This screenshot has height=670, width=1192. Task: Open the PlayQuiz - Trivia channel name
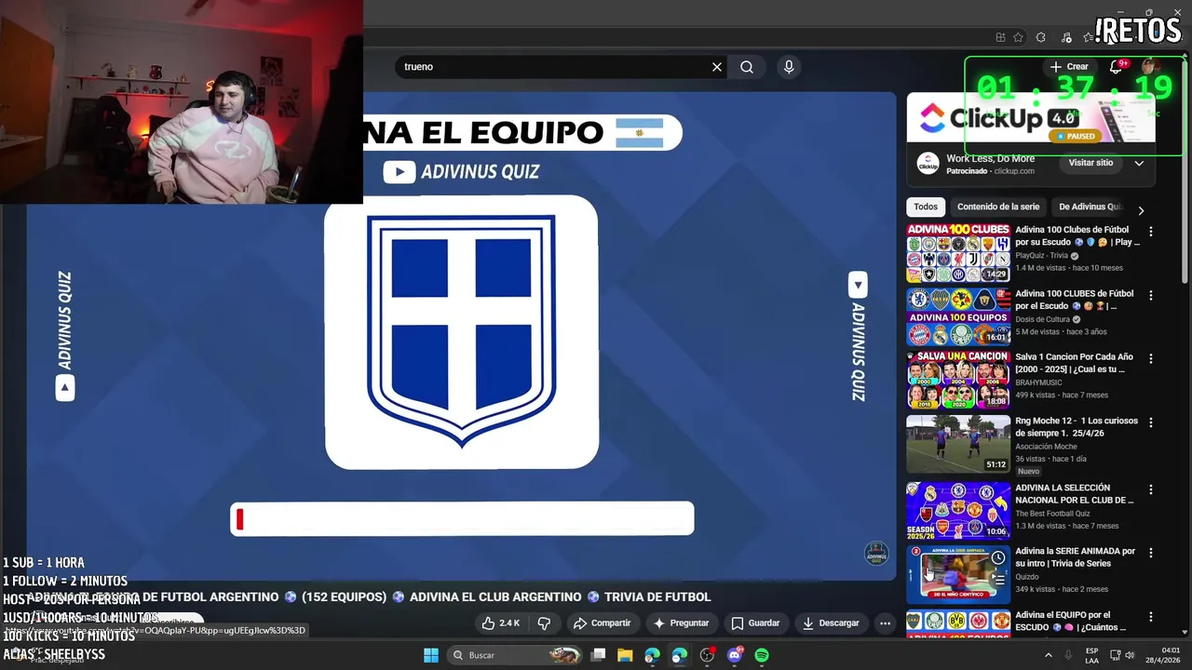click(1043, 256)
